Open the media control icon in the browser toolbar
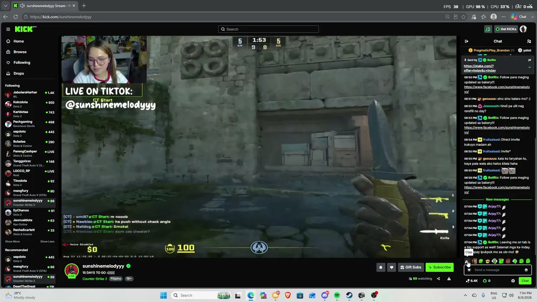The image size is (537, 302). pyautogui.click(x=474, y=17)
